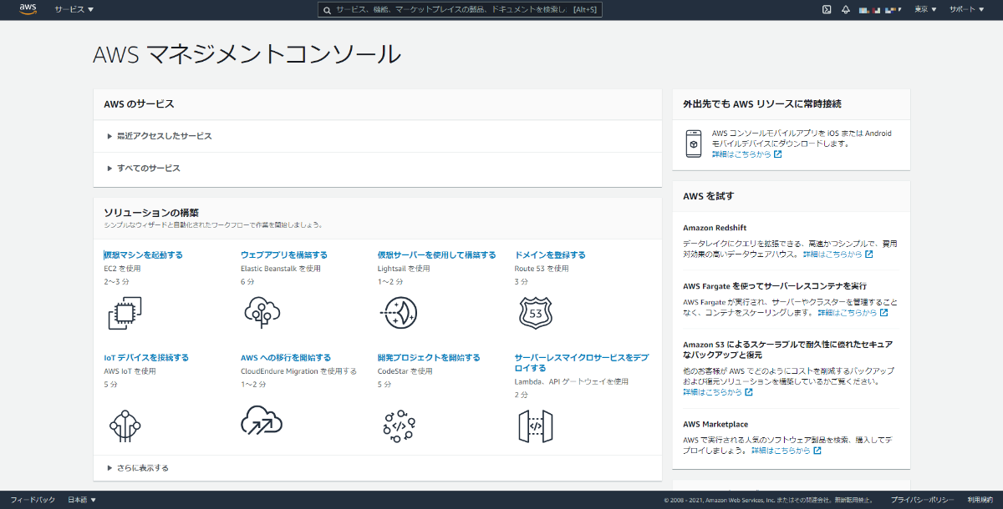The height and width of the screenshot is (509, 1003).
Task: Click the EC2 virtual machine chip icon
Action: pyautogui.click(x=125, y=313)
